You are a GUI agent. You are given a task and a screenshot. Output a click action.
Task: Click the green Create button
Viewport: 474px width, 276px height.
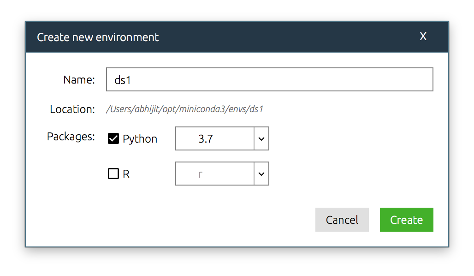pyautogui.click(x=406, y=220)
